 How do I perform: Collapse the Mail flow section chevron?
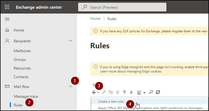[70, 87]
